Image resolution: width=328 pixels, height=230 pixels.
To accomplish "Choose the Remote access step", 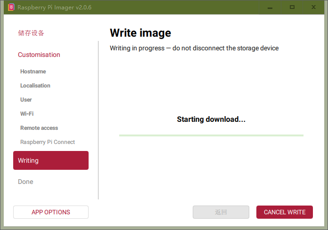I will pyautogui.click(x=39, y=128).
